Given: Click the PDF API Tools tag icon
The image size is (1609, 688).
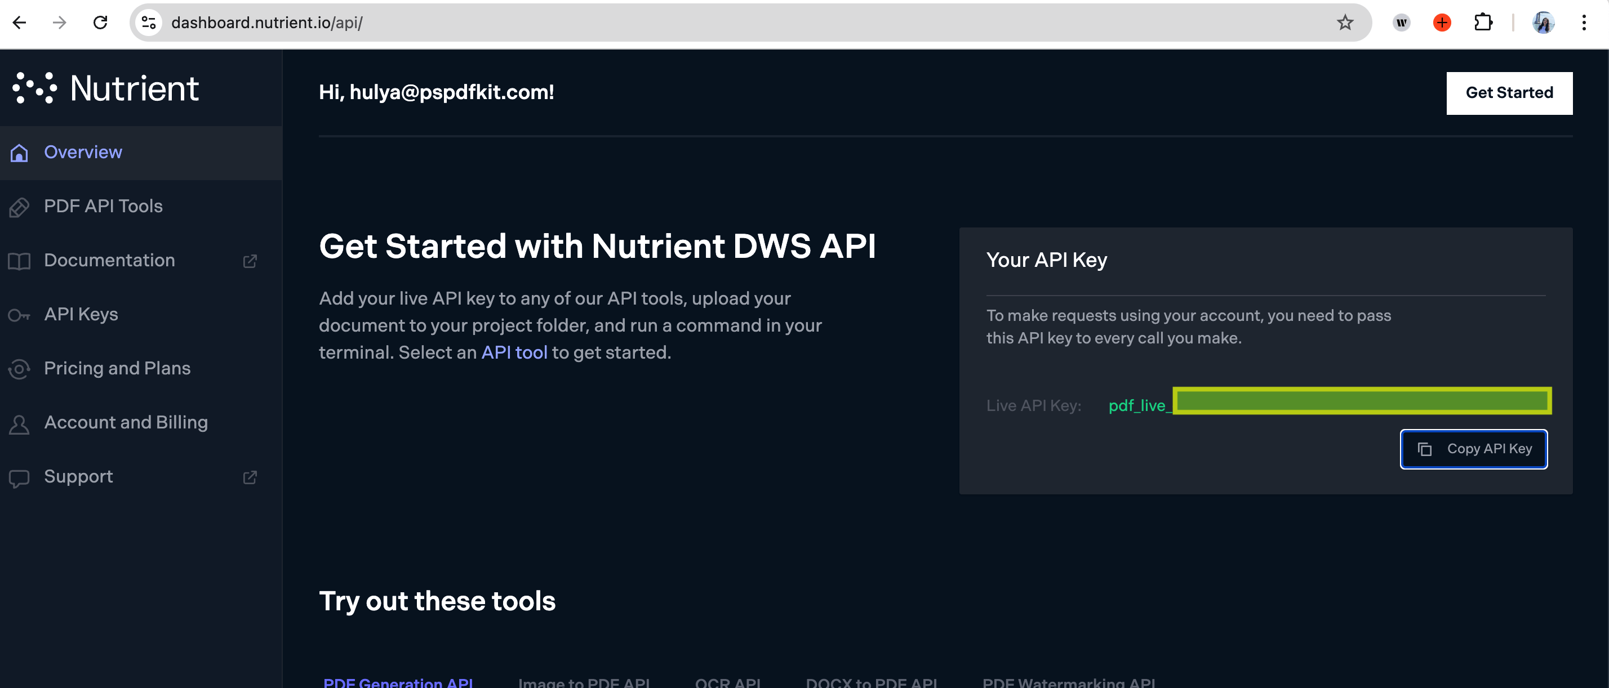Looking at the screenshot, I should pos(19,206).
